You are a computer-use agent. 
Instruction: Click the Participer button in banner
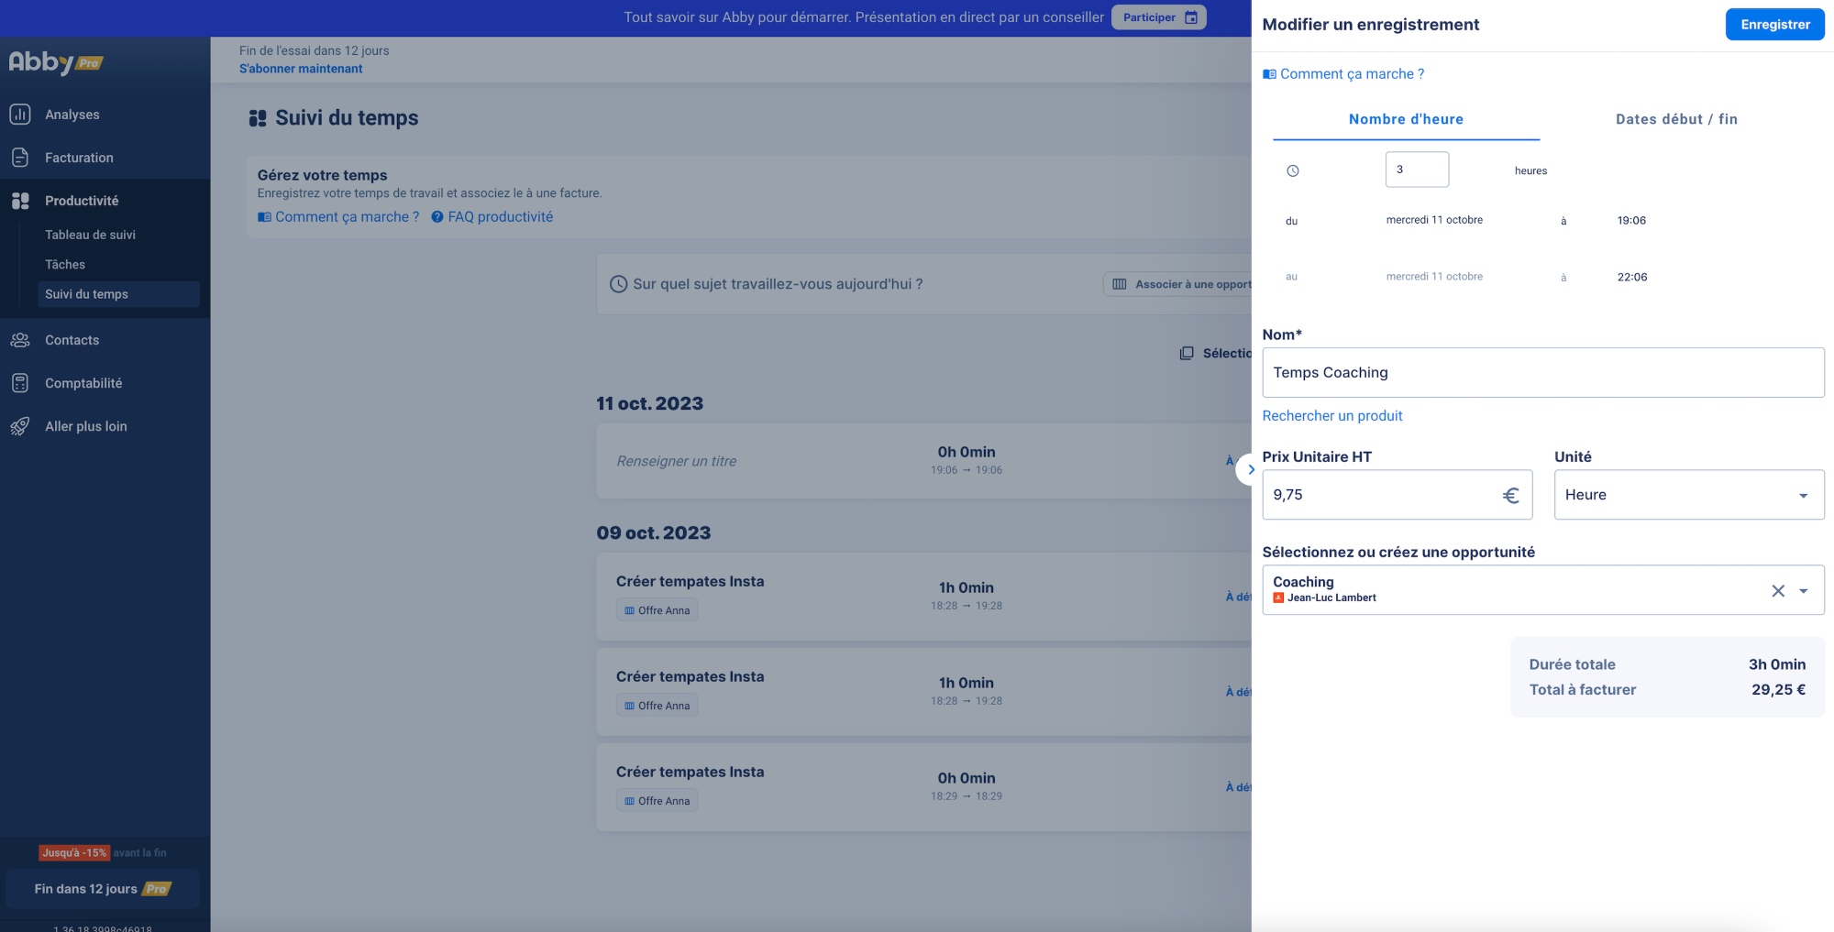(1158, 17)
